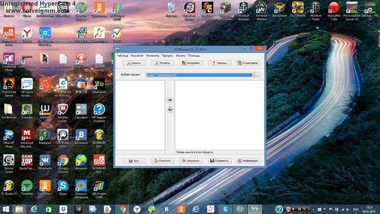
Task: Click the Загрузить load button
Action: 191,160
